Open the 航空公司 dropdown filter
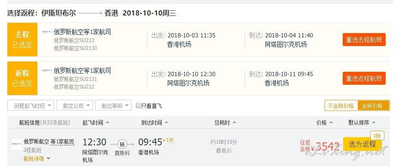 click(75, 105)
